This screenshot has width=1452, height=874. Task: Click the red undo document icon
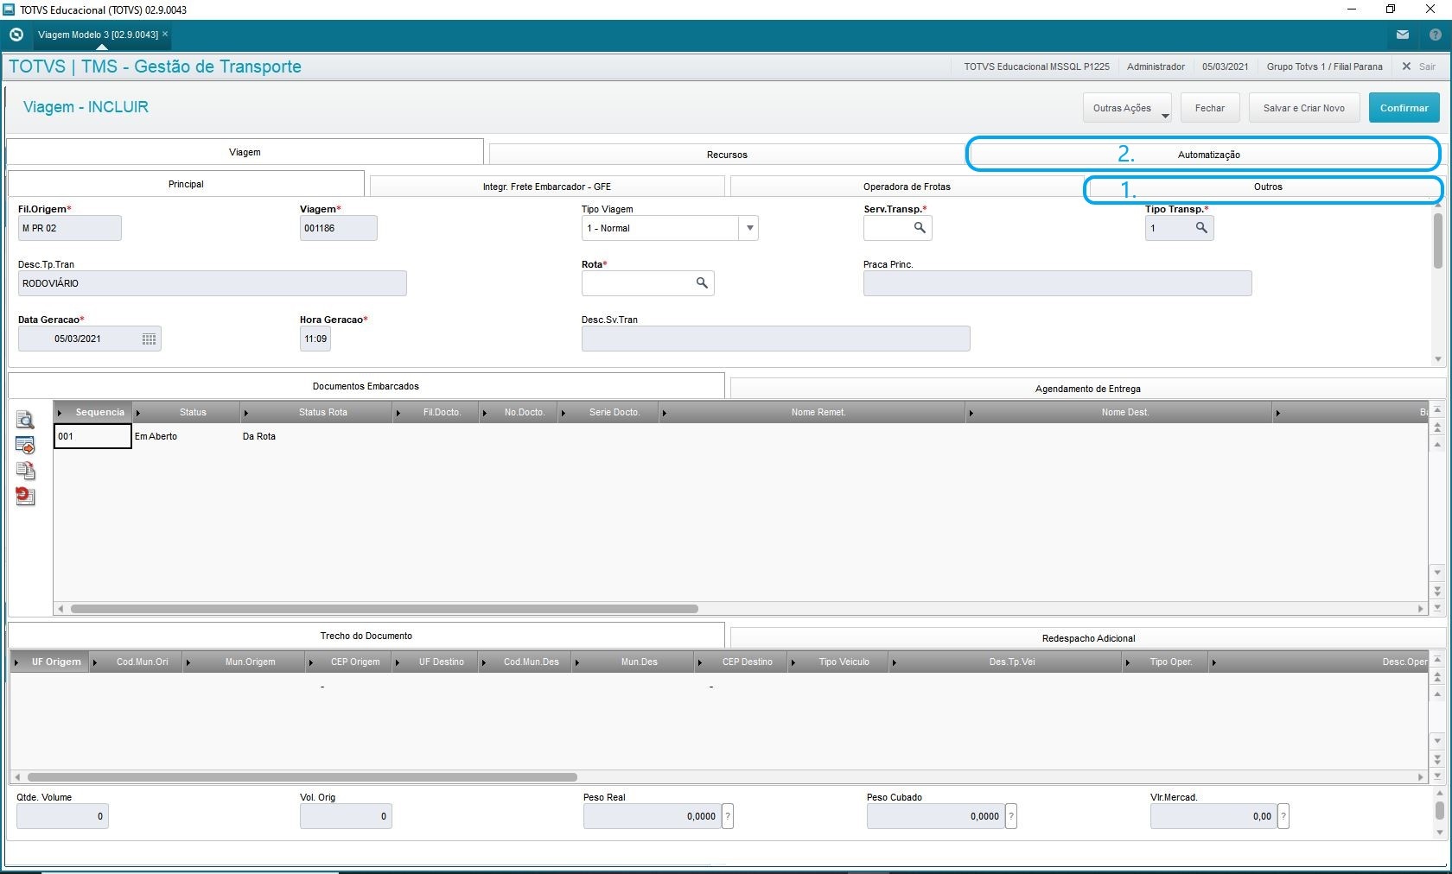(25, 496)
